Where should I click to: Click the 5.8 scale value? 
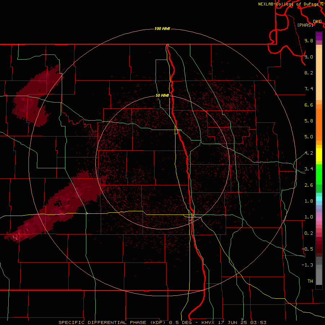pyautogui.click(x=309, y=121)
